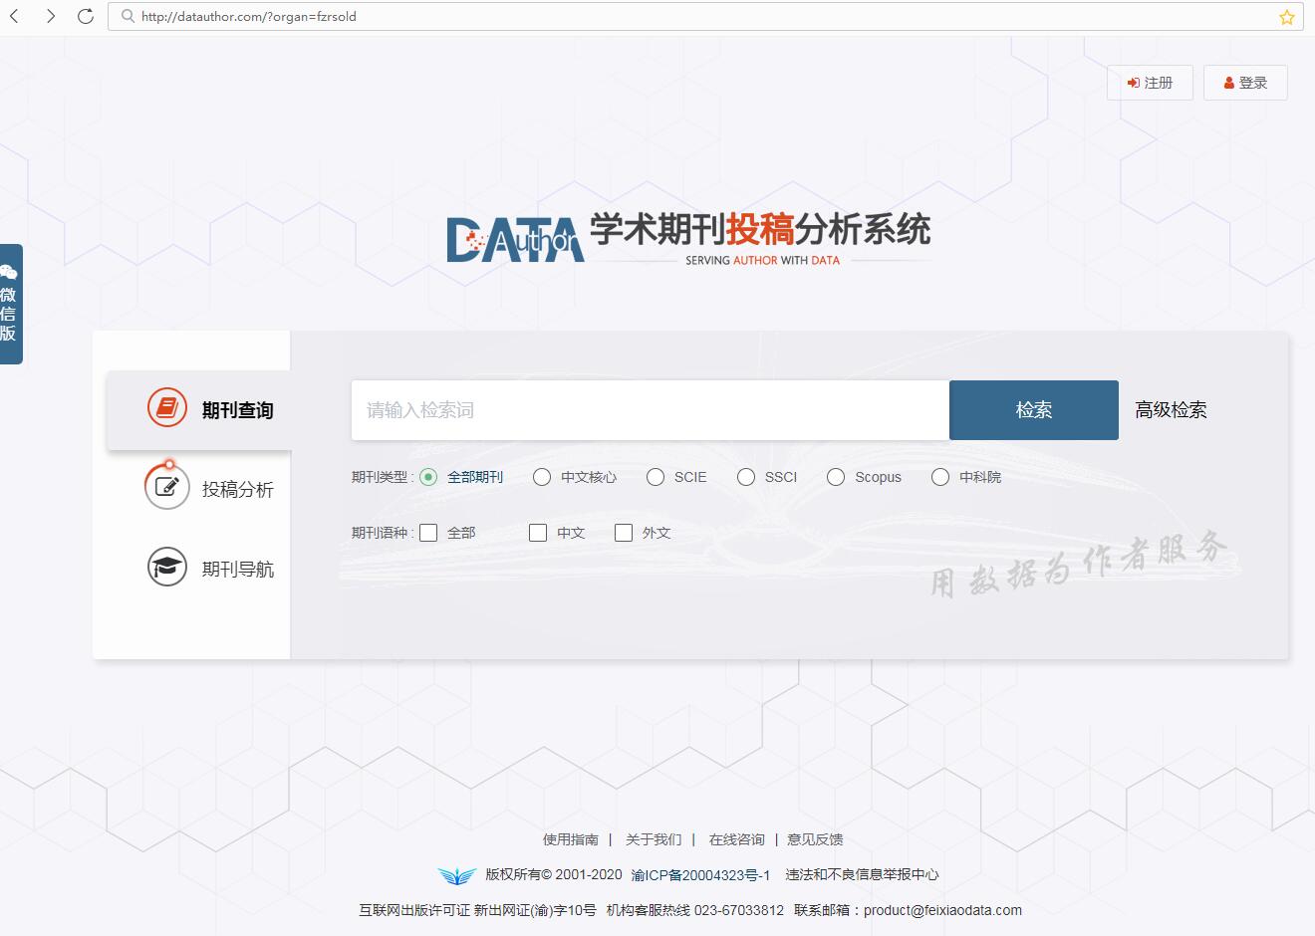Check the 中文 language checkbox
The image size is (1315, 936).
(538, 533)
